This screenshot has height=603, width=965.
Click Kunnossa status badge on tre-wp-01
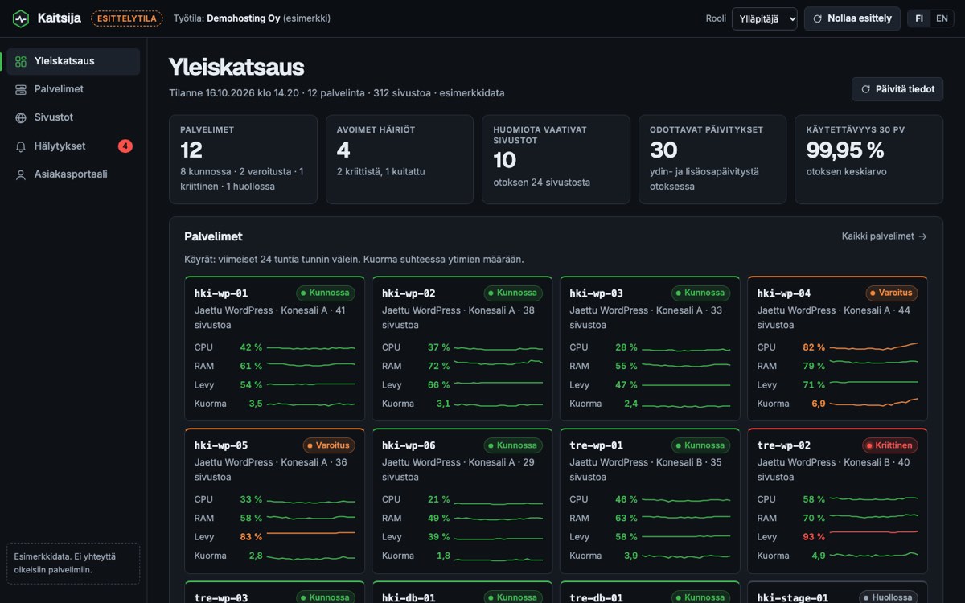click(701, 445)
